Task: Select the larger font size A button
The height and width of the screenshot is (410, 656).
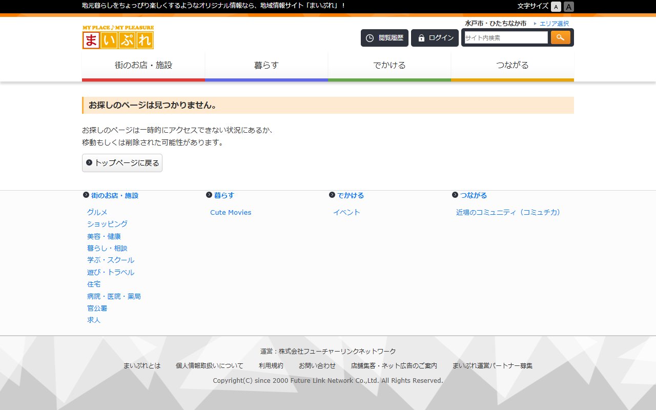Action: 569,7
